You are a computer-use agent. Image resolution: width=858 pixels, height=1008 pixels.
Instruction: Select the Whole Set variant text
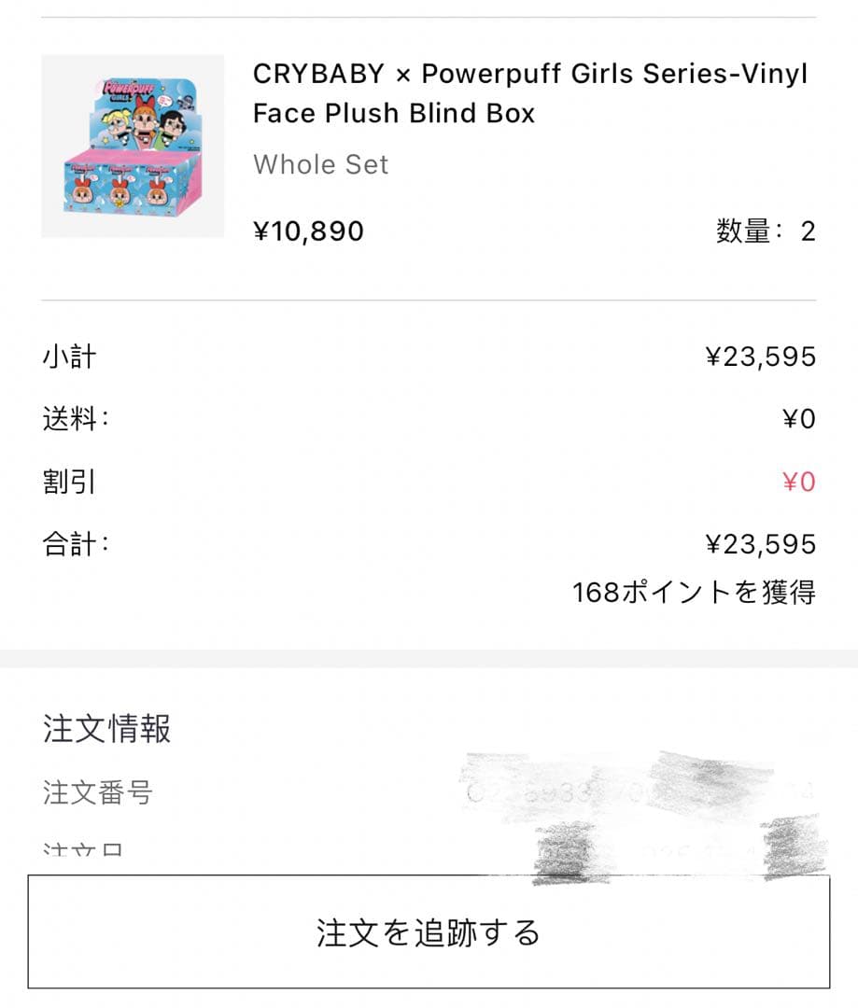tap(320, 164)
